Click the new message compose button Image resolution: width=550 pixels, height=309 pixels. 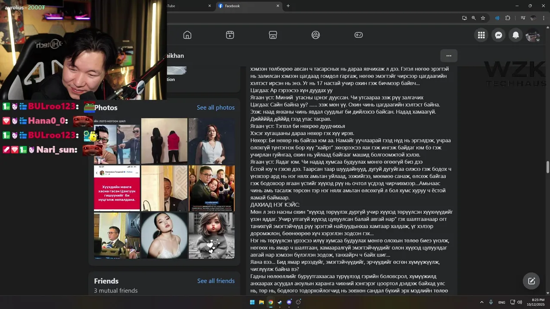pyautogui.click(x=532, y=281)
